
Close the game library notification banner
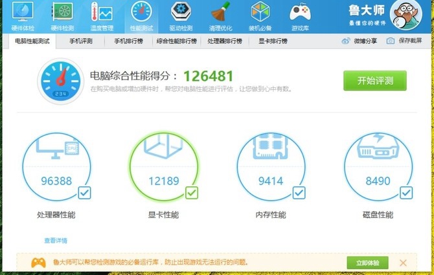click(x=403, y=263)
